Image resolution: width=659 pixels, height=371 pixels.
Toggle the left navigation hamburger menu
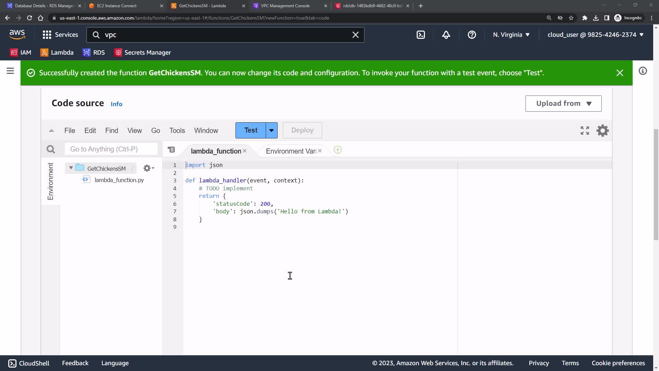click(x=10, y=71)
